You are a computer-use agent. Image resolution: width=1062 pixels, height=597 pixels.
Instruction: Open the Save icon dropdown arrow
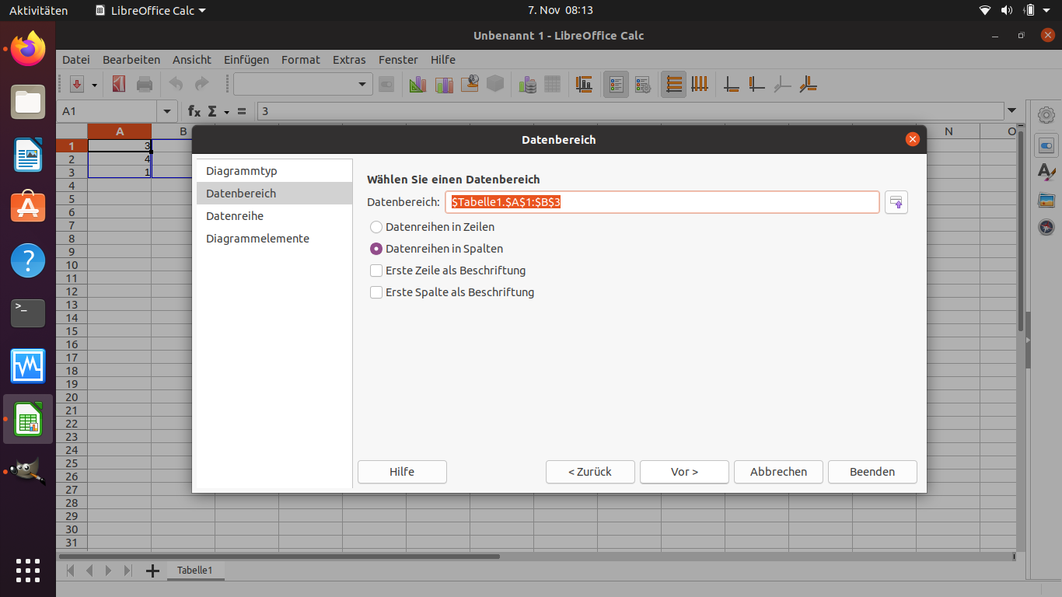(x=95, y=84)
